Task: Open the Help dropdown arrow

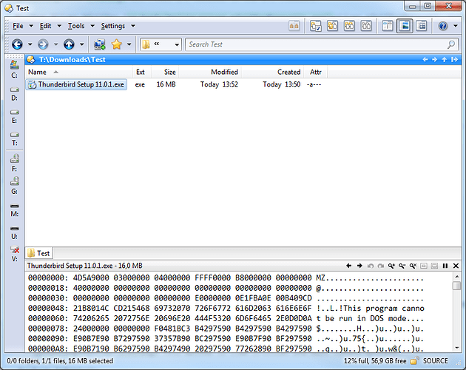Action: click(456, 26)
